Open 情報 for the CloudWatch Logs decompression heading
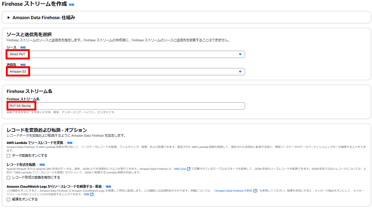 (108, 187)
